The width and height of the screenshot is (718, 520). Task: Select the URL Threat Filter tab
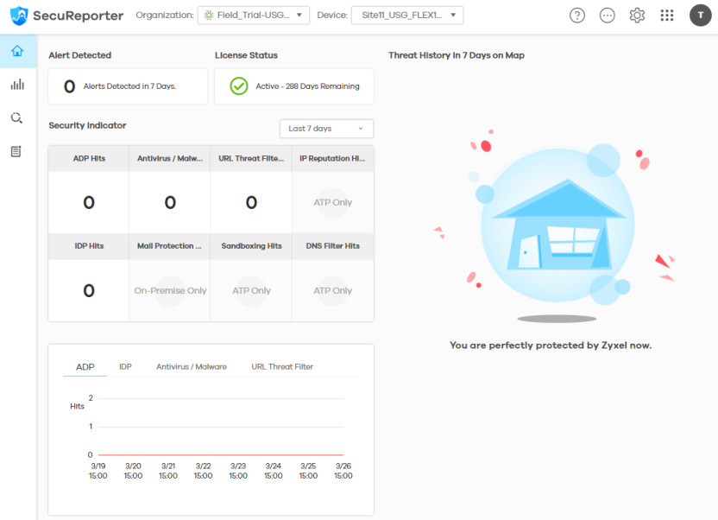pyautogui.click(x=282, y=367)
